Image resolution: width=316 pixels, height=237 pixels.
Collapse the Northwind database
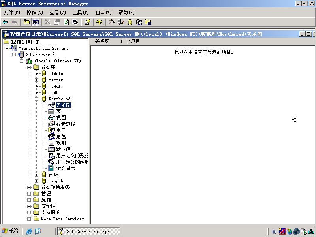[36, 99]
